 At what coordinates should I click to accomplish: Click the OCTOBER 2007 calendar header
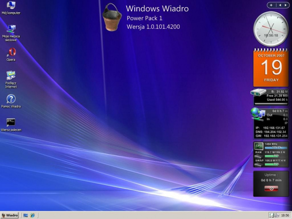[x=271, y=56]
